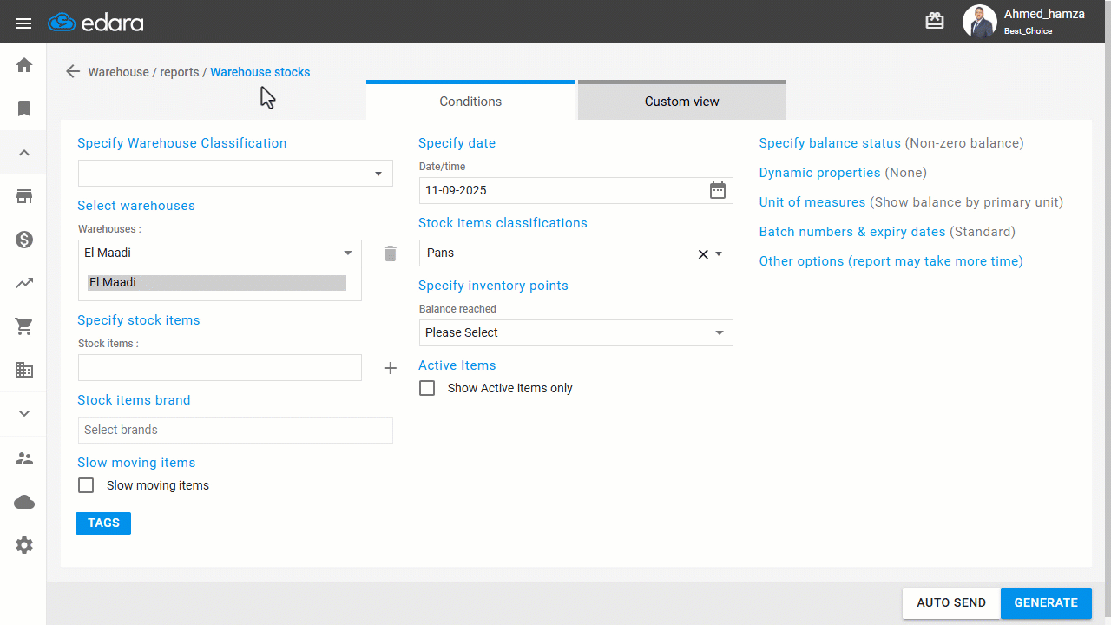The height and width of the screenshot is (625, 1111).
Task: Open the hamburger menu icon
Action: tap(23, 23)
